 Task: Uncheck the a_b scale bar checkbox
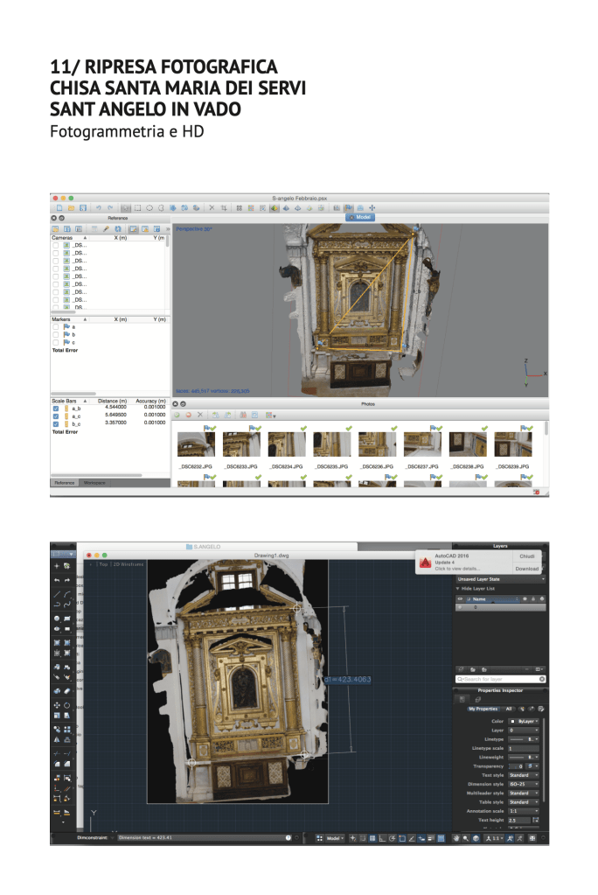pyautogui.click(x=56, y=408)
